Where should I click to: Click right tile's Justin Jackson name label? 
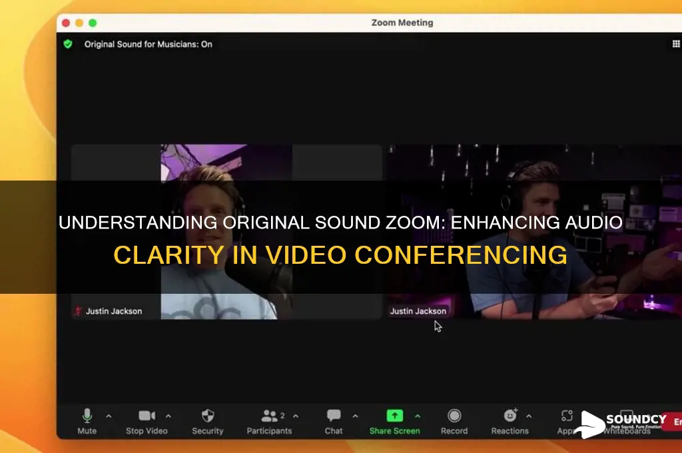(x=418, y=311)
